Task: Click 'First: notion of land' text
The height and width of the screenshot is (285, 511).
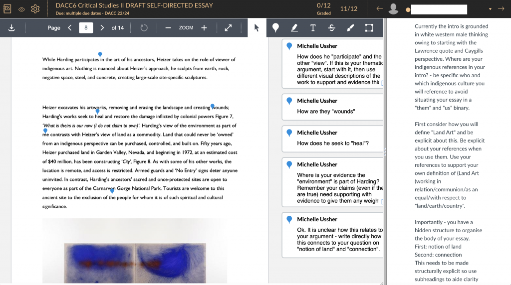Action: coord(438,247)
